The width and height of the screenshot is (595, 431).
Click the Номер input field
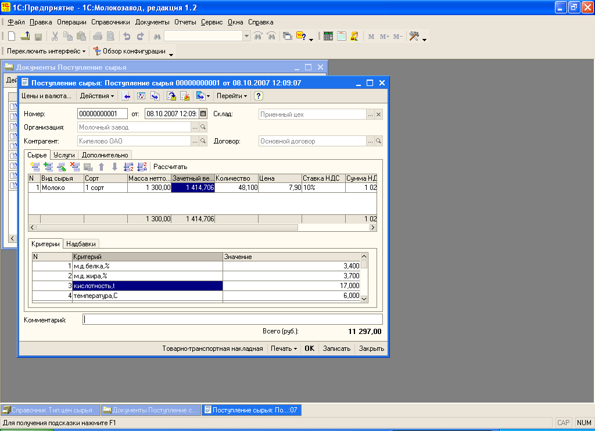[102, 113]
